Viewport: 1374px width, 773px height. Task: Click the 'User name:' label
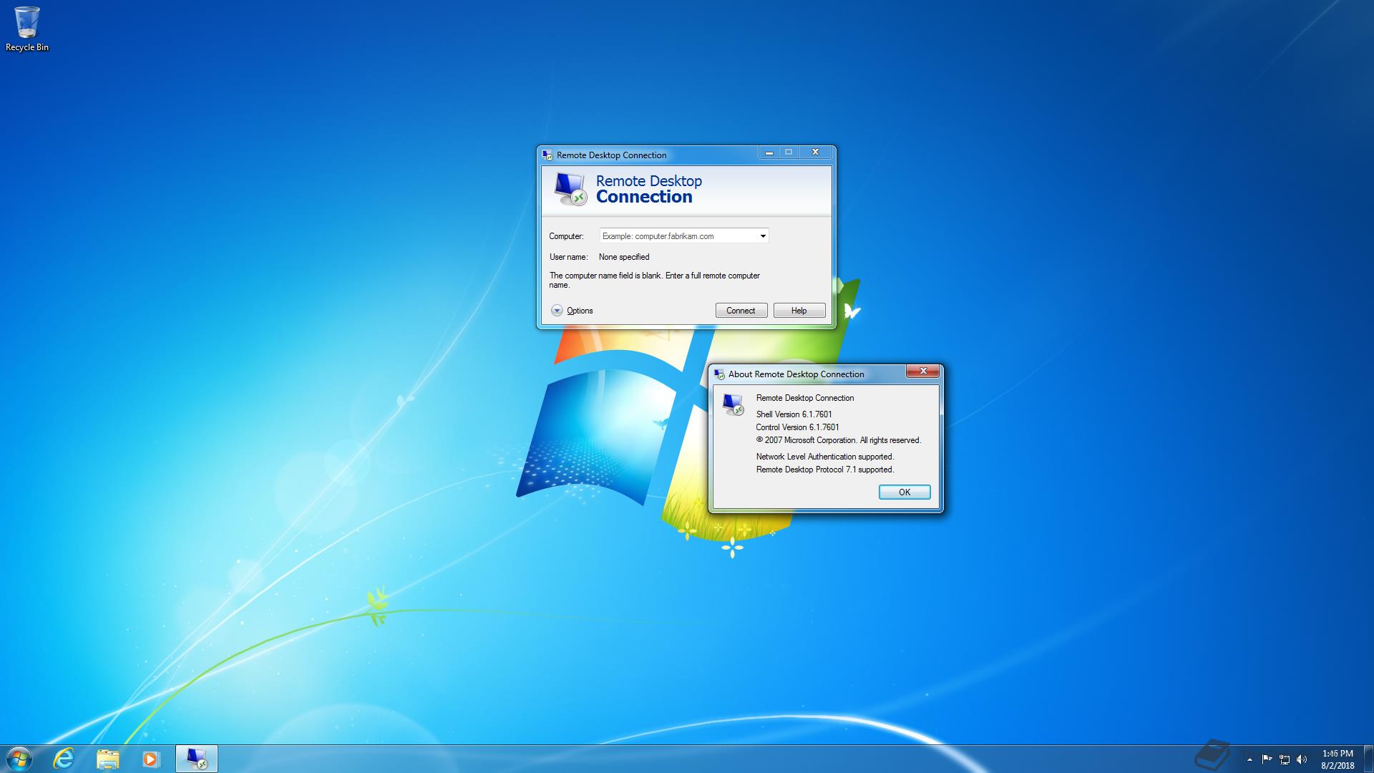pyautogui.click(x=568, y=257)
